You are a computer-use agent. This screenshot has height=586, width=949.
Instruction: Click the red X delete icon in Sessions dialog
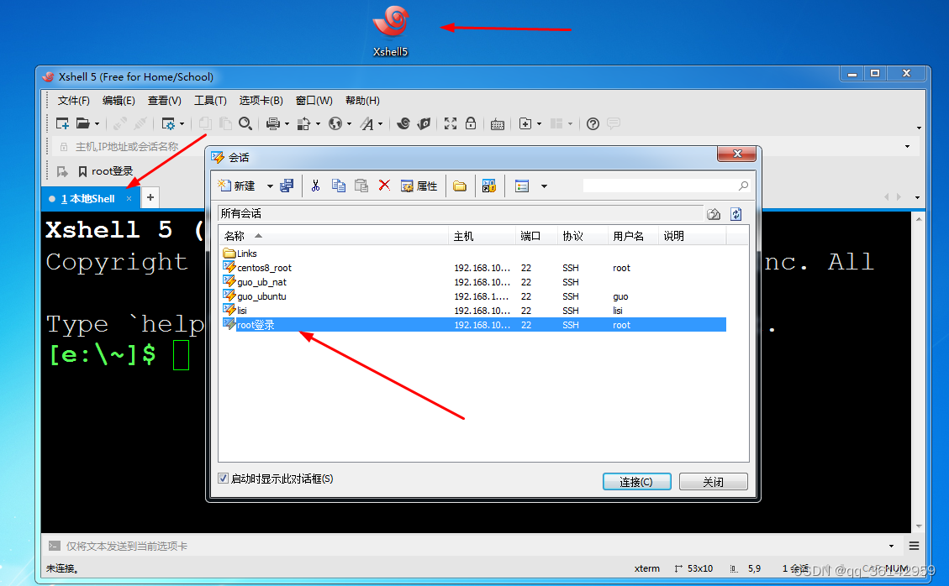click(384, 185)
